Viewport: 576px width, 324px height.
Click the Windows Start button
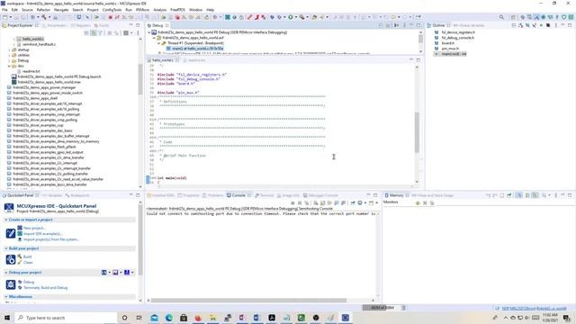point(7,318)
